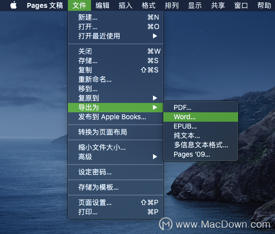Export as 纯文本… plain text
This screenshot has height=234, width=275.
(201, 135)
